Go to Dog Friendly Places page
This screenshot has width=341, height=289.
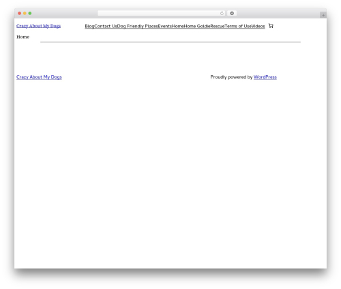[x=138, y=26]
